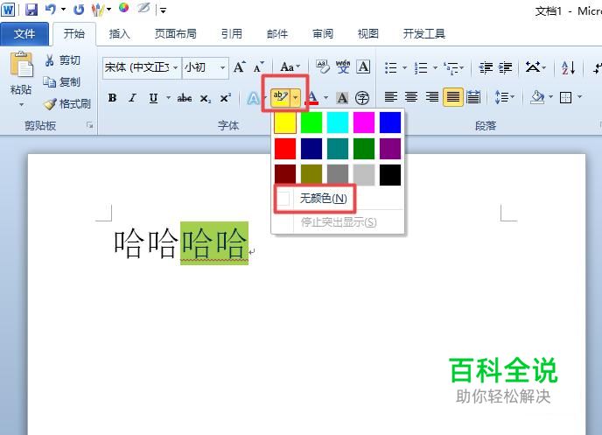Open the 文件 (File) tab
The image size is (602, 435).
pos(24,34)
